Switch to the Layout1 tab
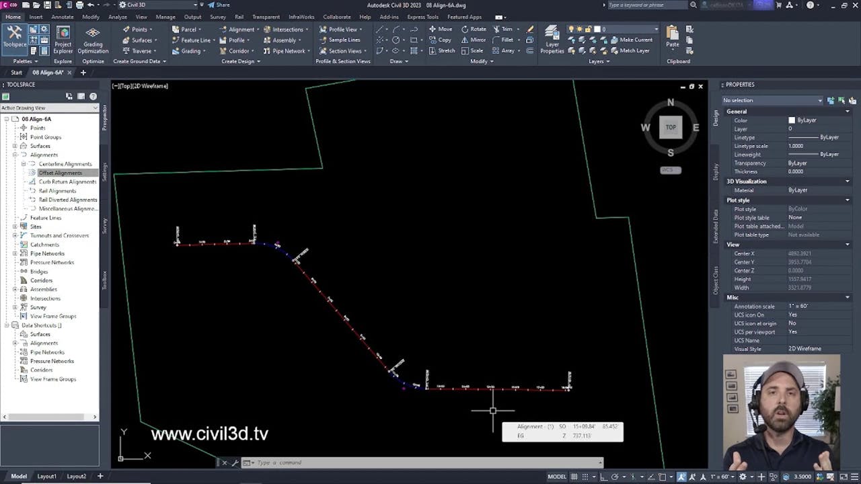Screen dimensions: 861x484 point(46,476)
